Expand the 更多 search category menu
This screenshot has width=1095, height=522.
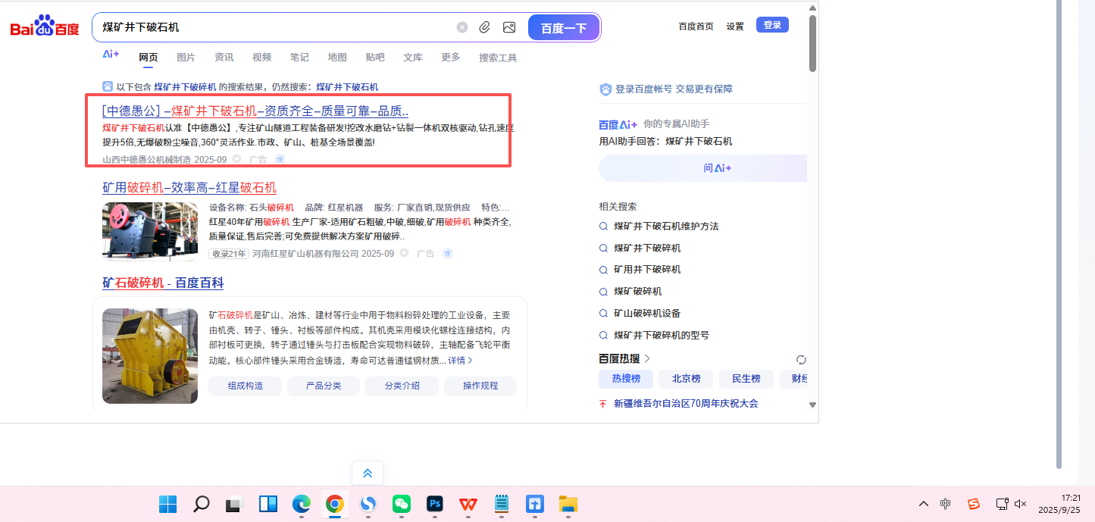click(451, 58)
